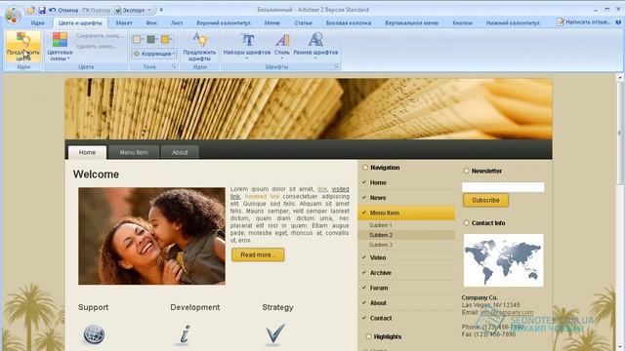This screenshot has height=351, width=625.
Task: Open the Коррекция tone correction dropdown
Action: pos(154,54)
